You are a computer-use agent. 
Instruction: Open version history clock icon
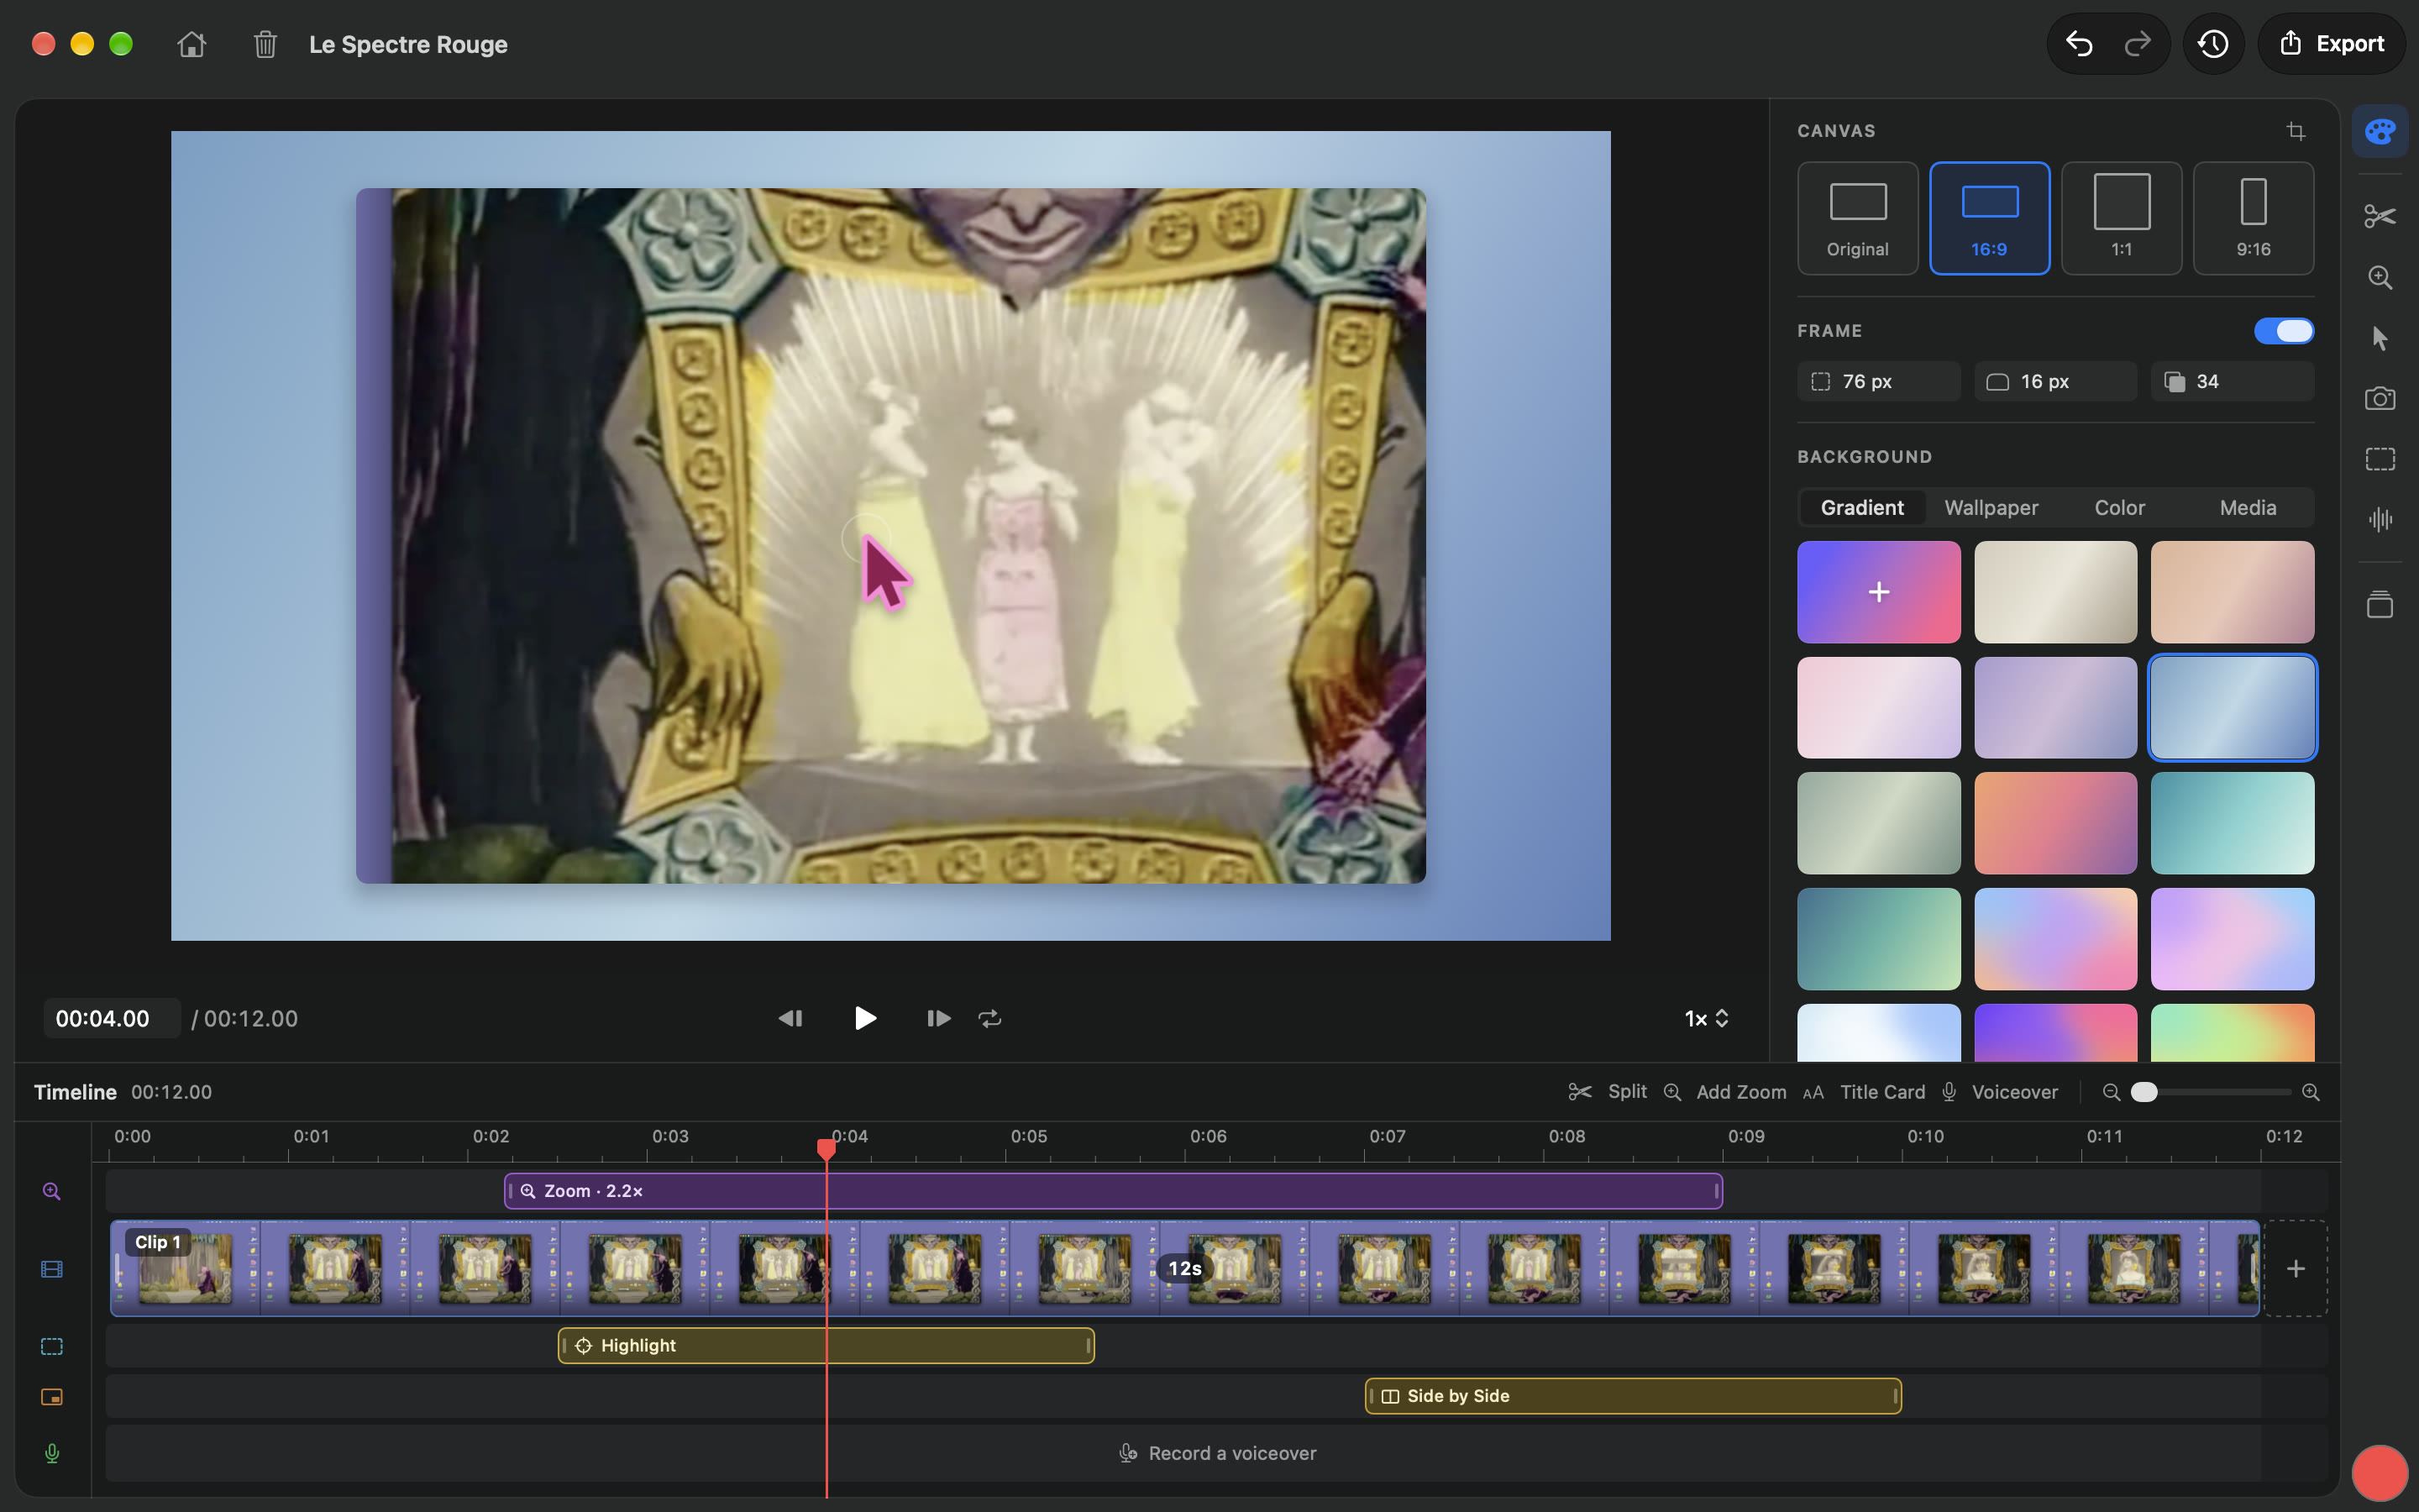coord(2213,44)
